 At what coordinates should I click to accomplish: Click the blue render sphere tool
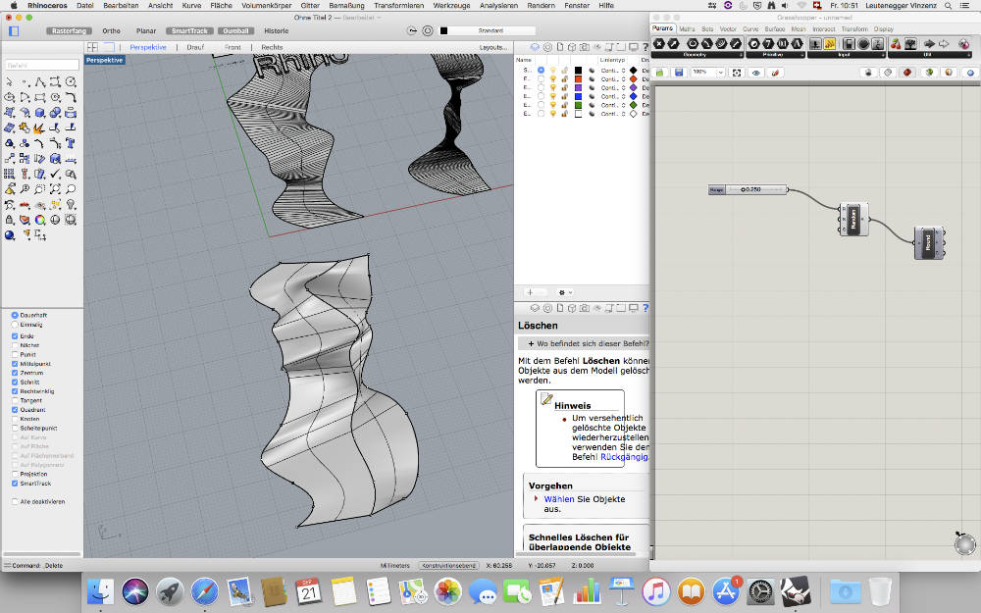pyautogui.click(x=10, y=235)
